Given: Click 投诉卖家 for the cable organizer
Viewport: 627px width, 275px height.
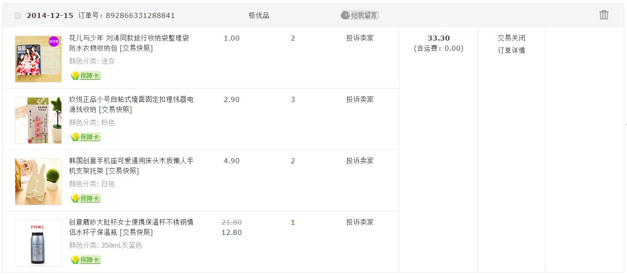Looking at the screenshot, I should [359, 99].
